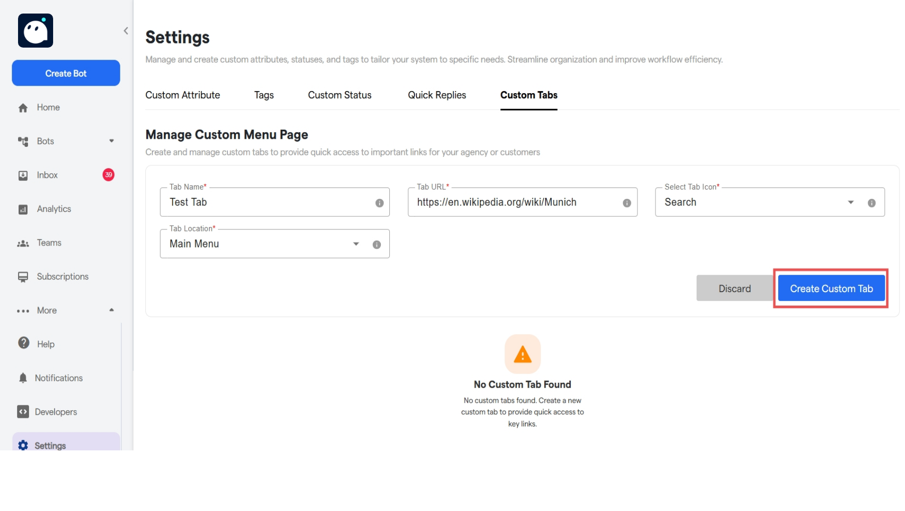Click info icon in Tab URL field

[x=627, y=203]
